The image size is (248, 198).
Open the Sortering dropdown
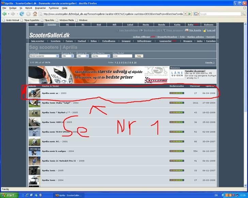[x=44, y=56]
